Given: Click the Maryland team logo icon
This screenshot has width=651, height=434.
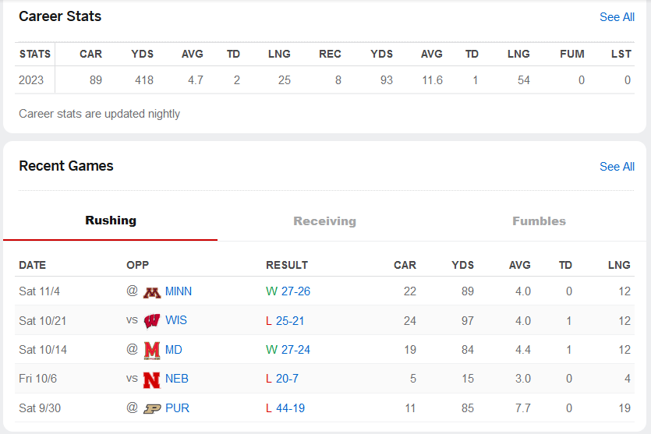Looking at the screenshot, I should (152, 350).
